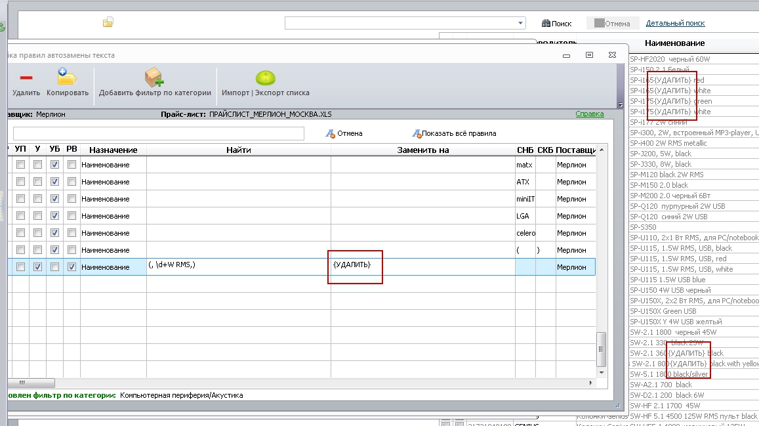Toggle У checkbox in {УДАЛИТЬ} rule row
The width and height of the screenshot is (759, 426).
click(38, 266)
